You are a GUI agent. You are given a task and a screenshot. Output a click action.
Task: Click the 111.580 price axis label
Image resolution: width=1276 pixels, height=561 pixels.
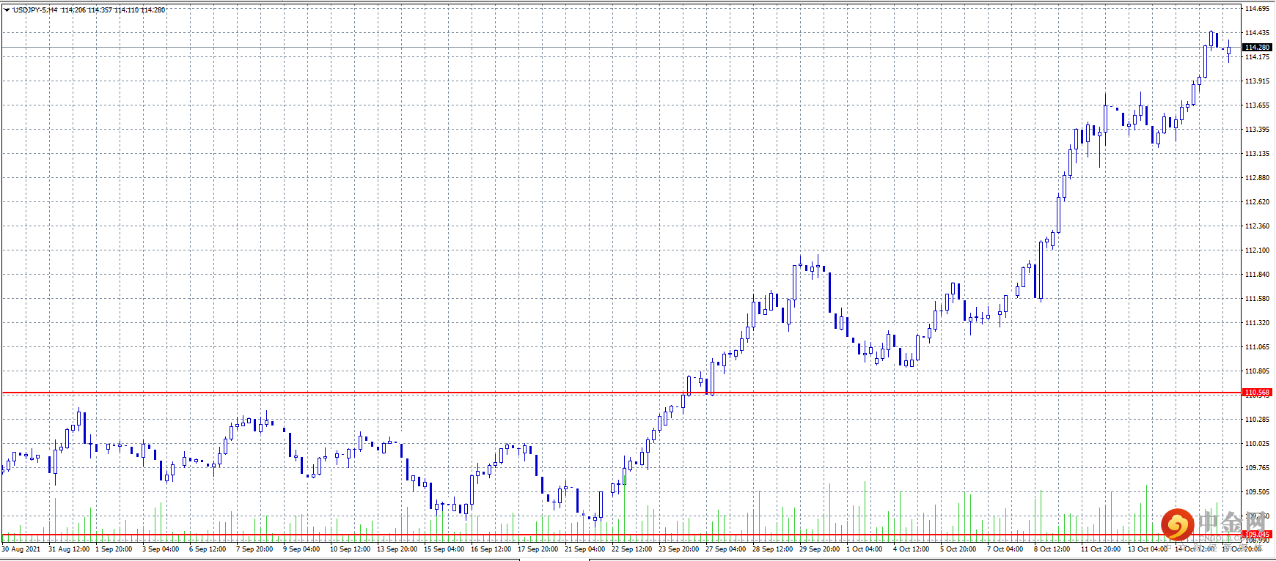[x=1257, y=299]
